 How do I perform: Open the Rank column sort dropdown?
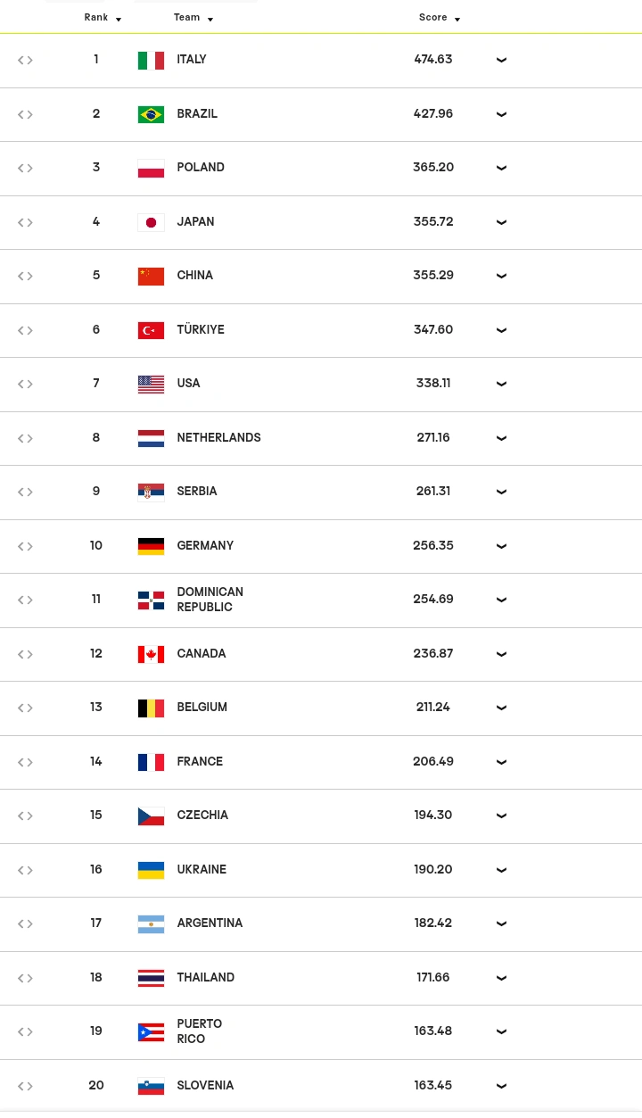point(119,18)
